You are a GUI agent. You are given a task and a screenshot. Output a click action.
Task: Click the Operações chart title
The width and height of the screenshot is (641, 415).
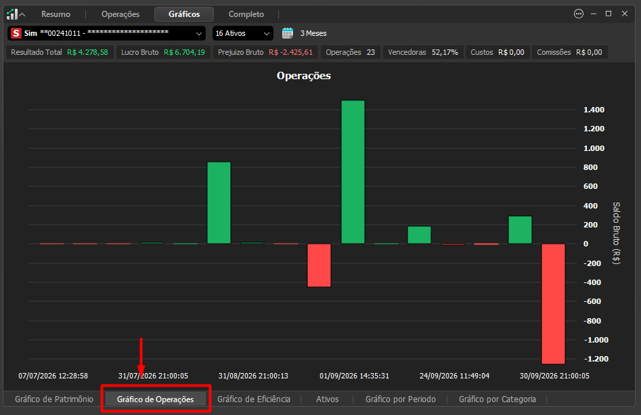click(304, 76)
